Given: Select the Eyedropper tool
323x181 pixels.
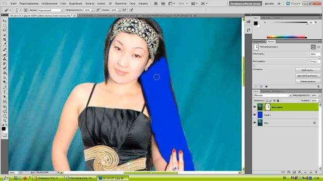Looking at the screenshot, I should pos(5,44).
